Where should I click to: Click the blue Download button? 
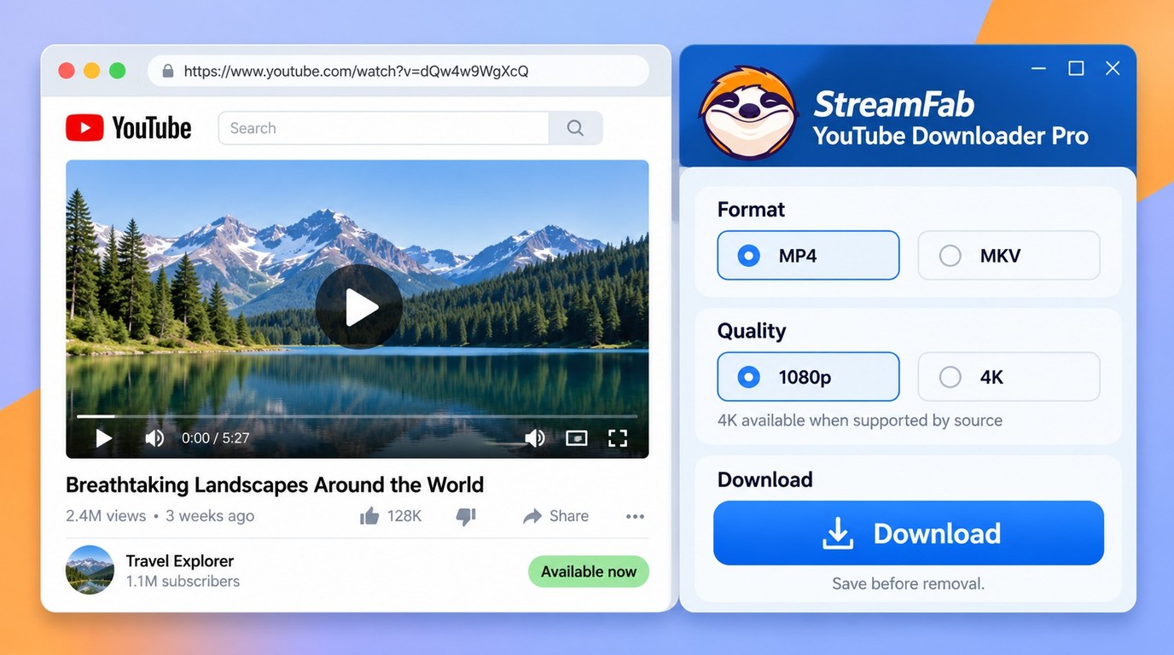(909, 533)
